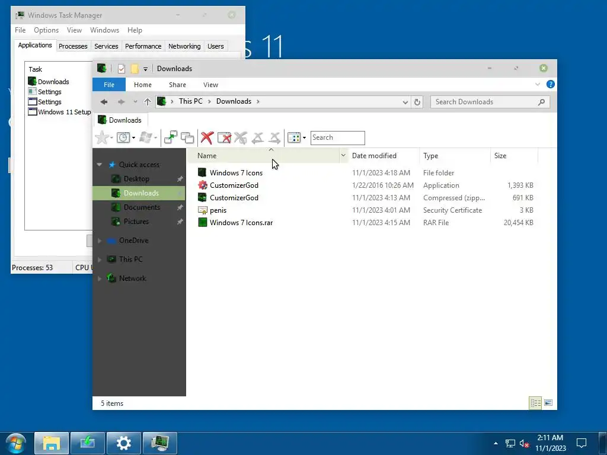Unpin Desktop from Quick access

coord(180,179)
